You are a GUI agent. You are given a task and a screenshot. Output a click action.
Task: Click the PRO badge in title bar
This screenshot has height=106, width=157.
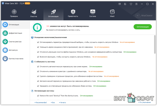(28, 3)
